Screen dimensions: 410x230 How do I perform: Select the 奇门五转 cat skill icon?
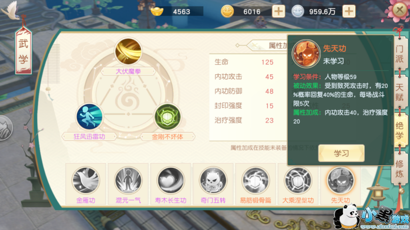213,180
